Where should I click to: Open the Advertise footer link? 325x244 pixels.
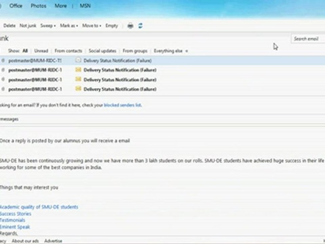click(x=53, y=241)
